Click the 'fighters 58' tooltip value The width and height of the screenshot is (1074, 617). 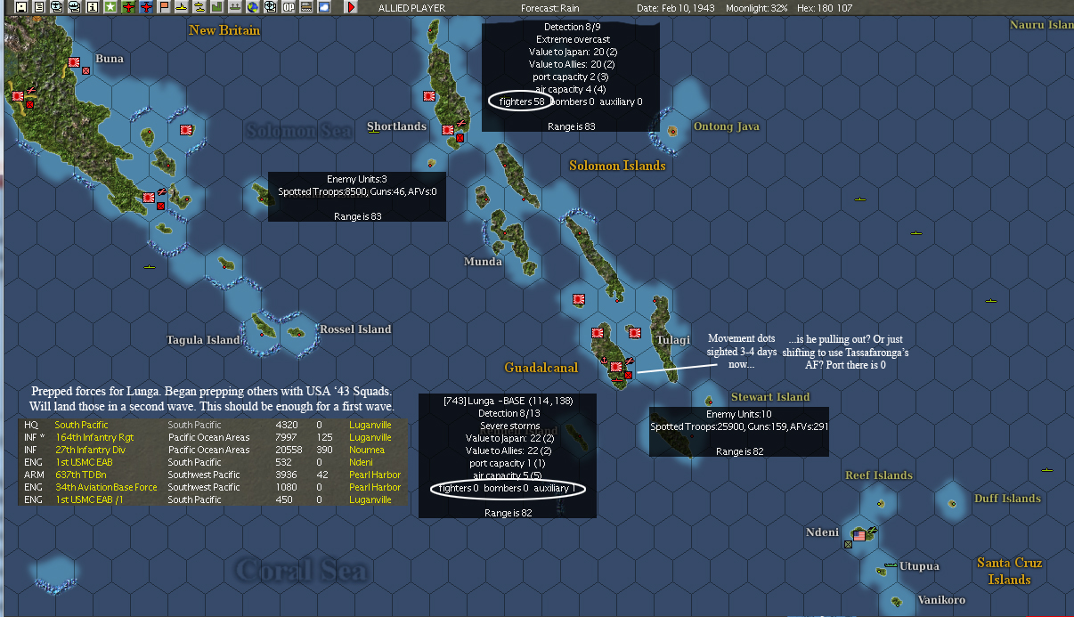[x=522, y=101]
